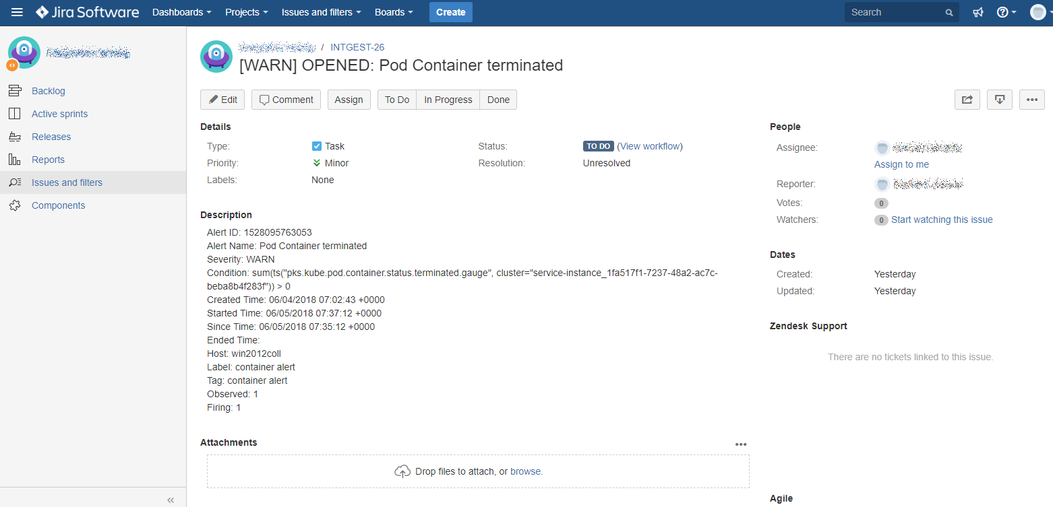Click the Host: win2012coll line
This screenshot has width=1053, height=507.
point(244,353)
